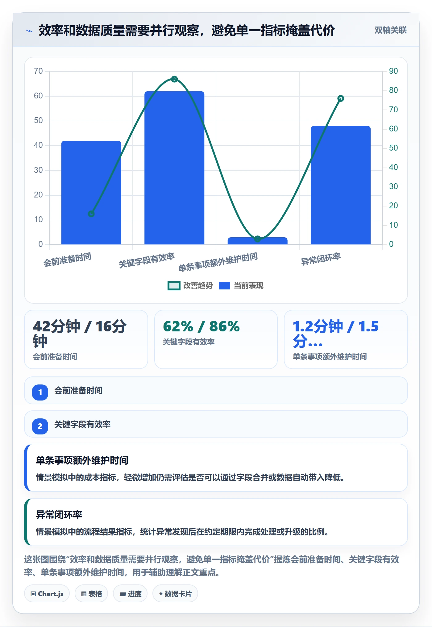Click the slanted x-axis label 关键字段有效率
This screenshot has height=627, width=432.
pyautogui.click(x=147, y=260)
